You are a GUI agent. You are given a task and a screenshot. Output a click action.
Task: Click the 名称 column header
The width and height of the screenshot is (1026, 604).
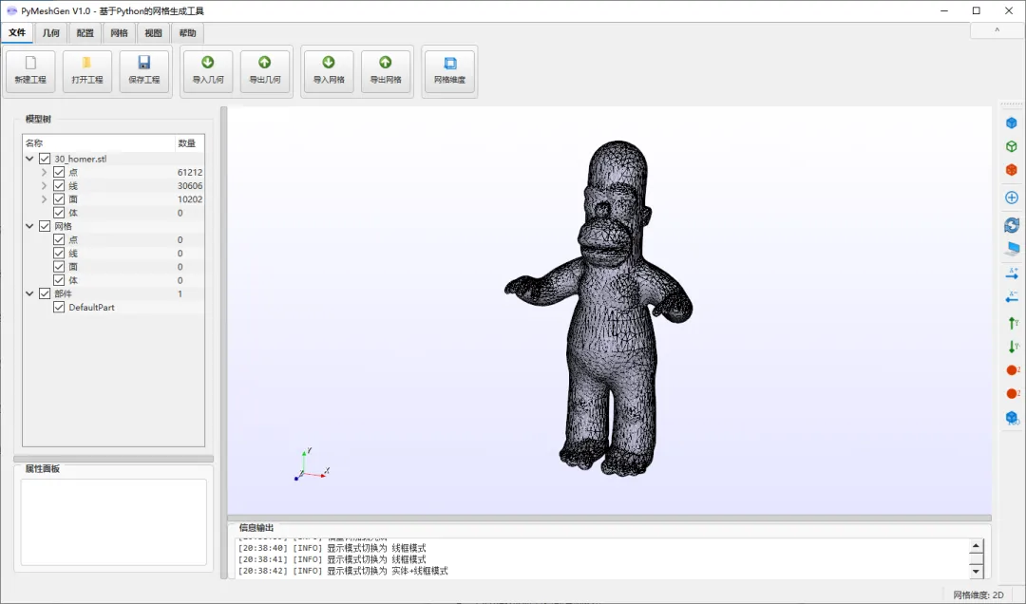[99, 142]
